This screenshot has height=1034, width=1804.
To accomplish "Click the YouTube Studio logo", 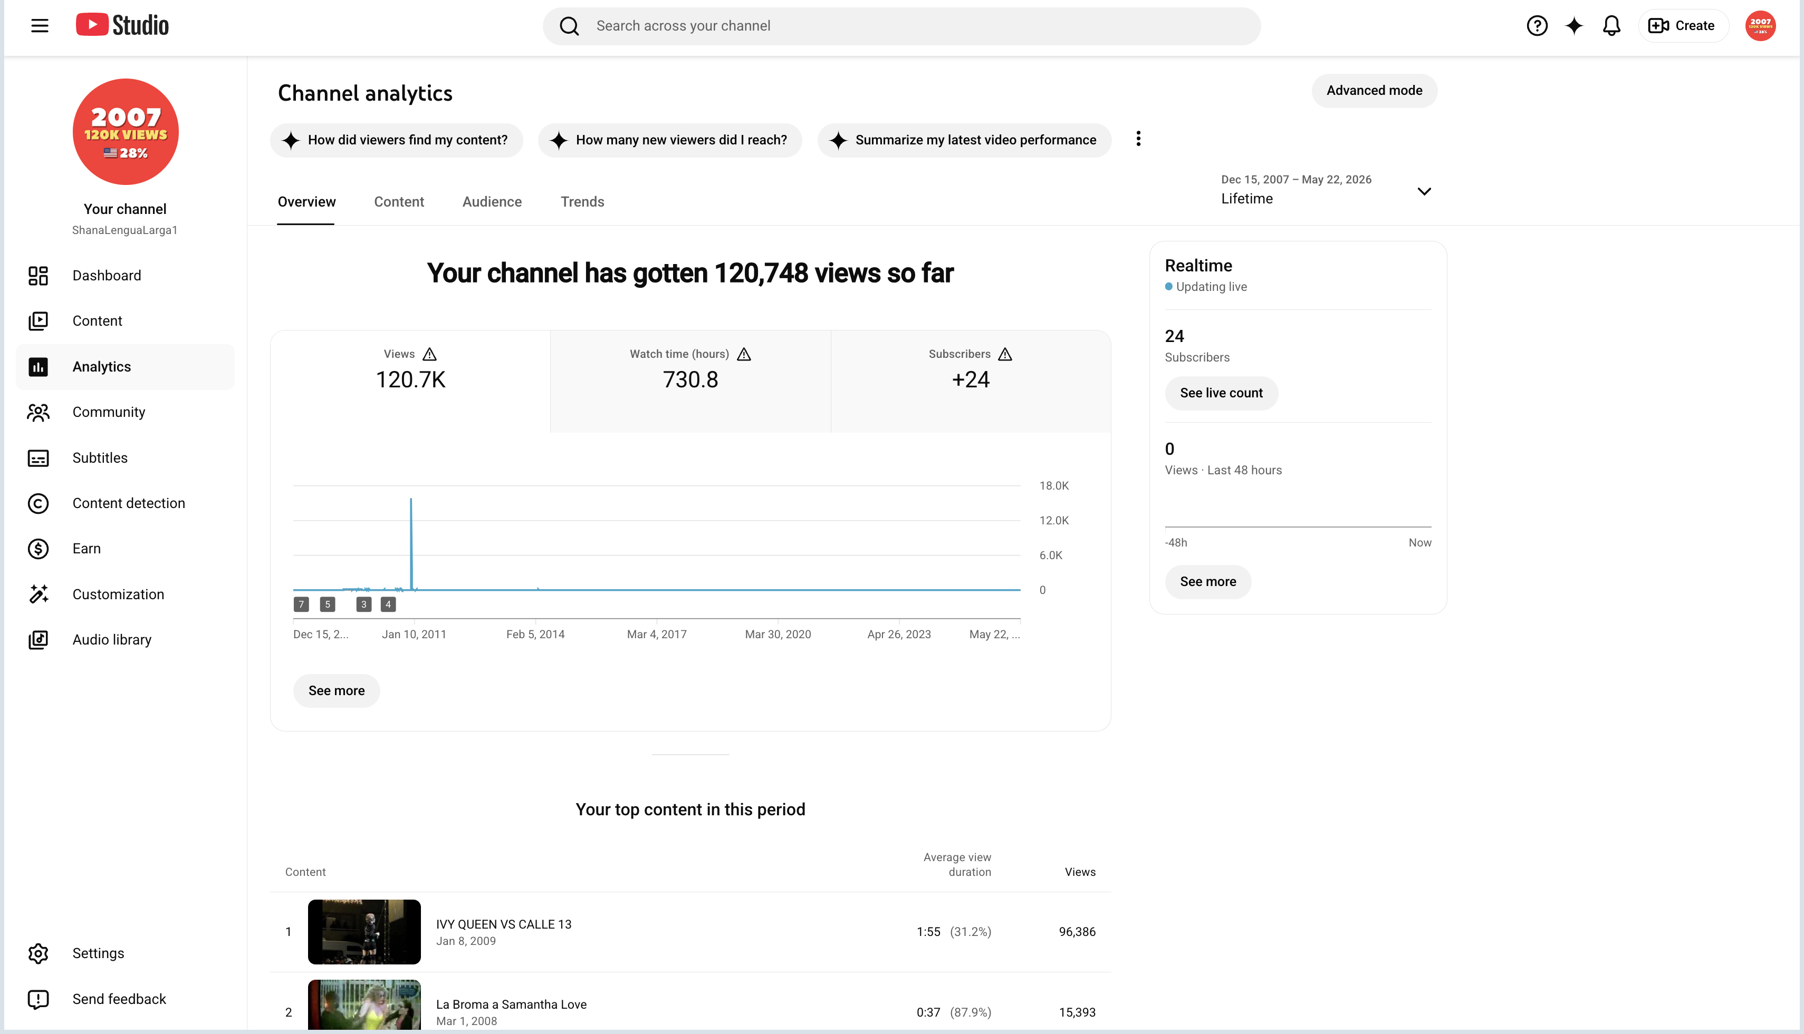I will [x=122, y=26].
